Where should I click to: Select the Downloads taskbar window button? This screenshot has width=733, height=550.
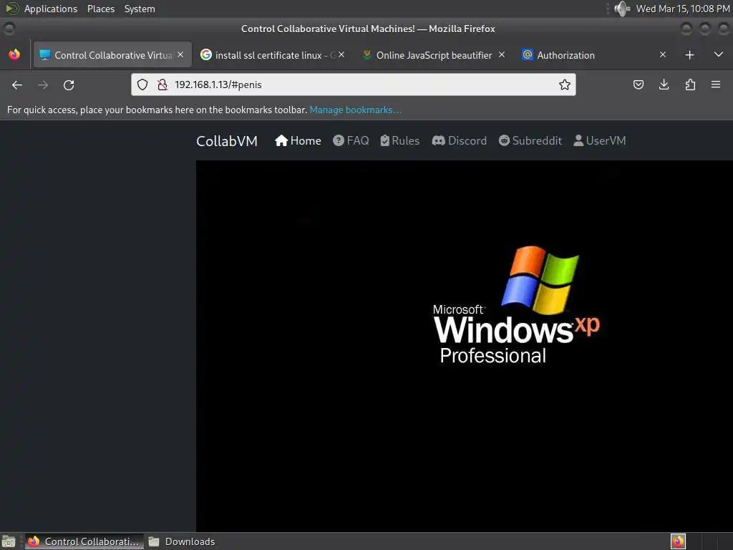[182, 541]
